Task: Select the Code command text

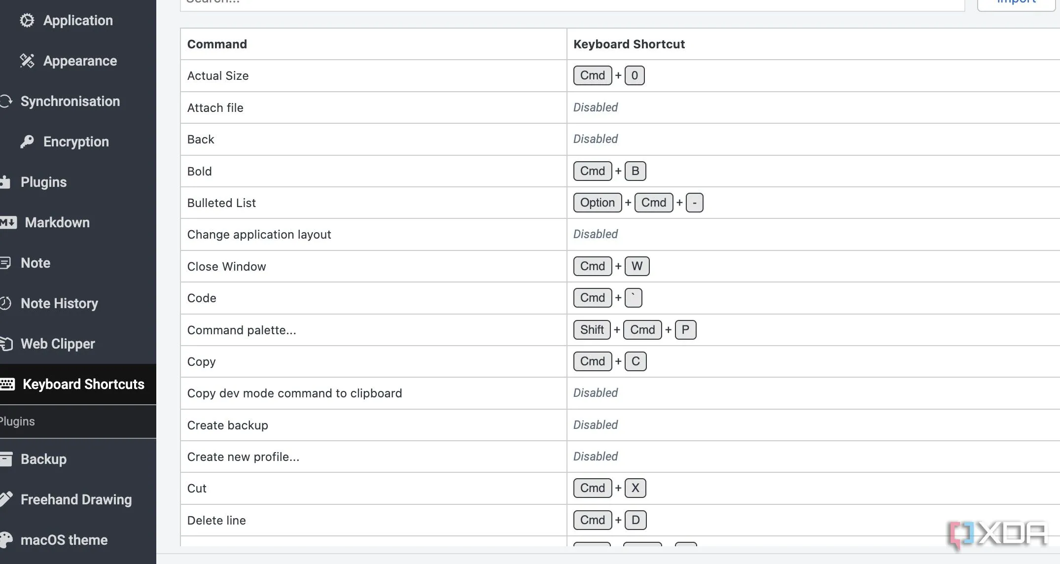Action: [202, 298]
